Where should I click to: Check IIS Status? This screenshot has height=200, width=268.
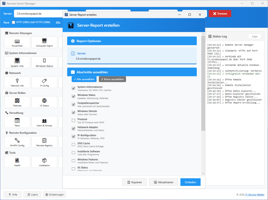tap(44, 102)
